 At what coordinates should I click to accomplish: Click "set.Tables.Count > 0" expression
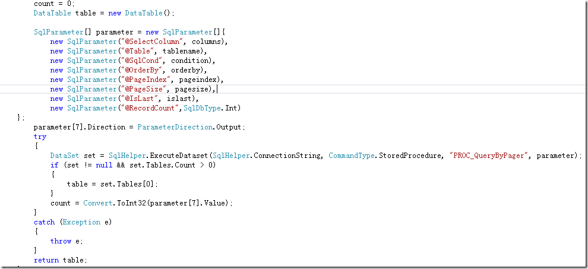(x=171, y=165)
